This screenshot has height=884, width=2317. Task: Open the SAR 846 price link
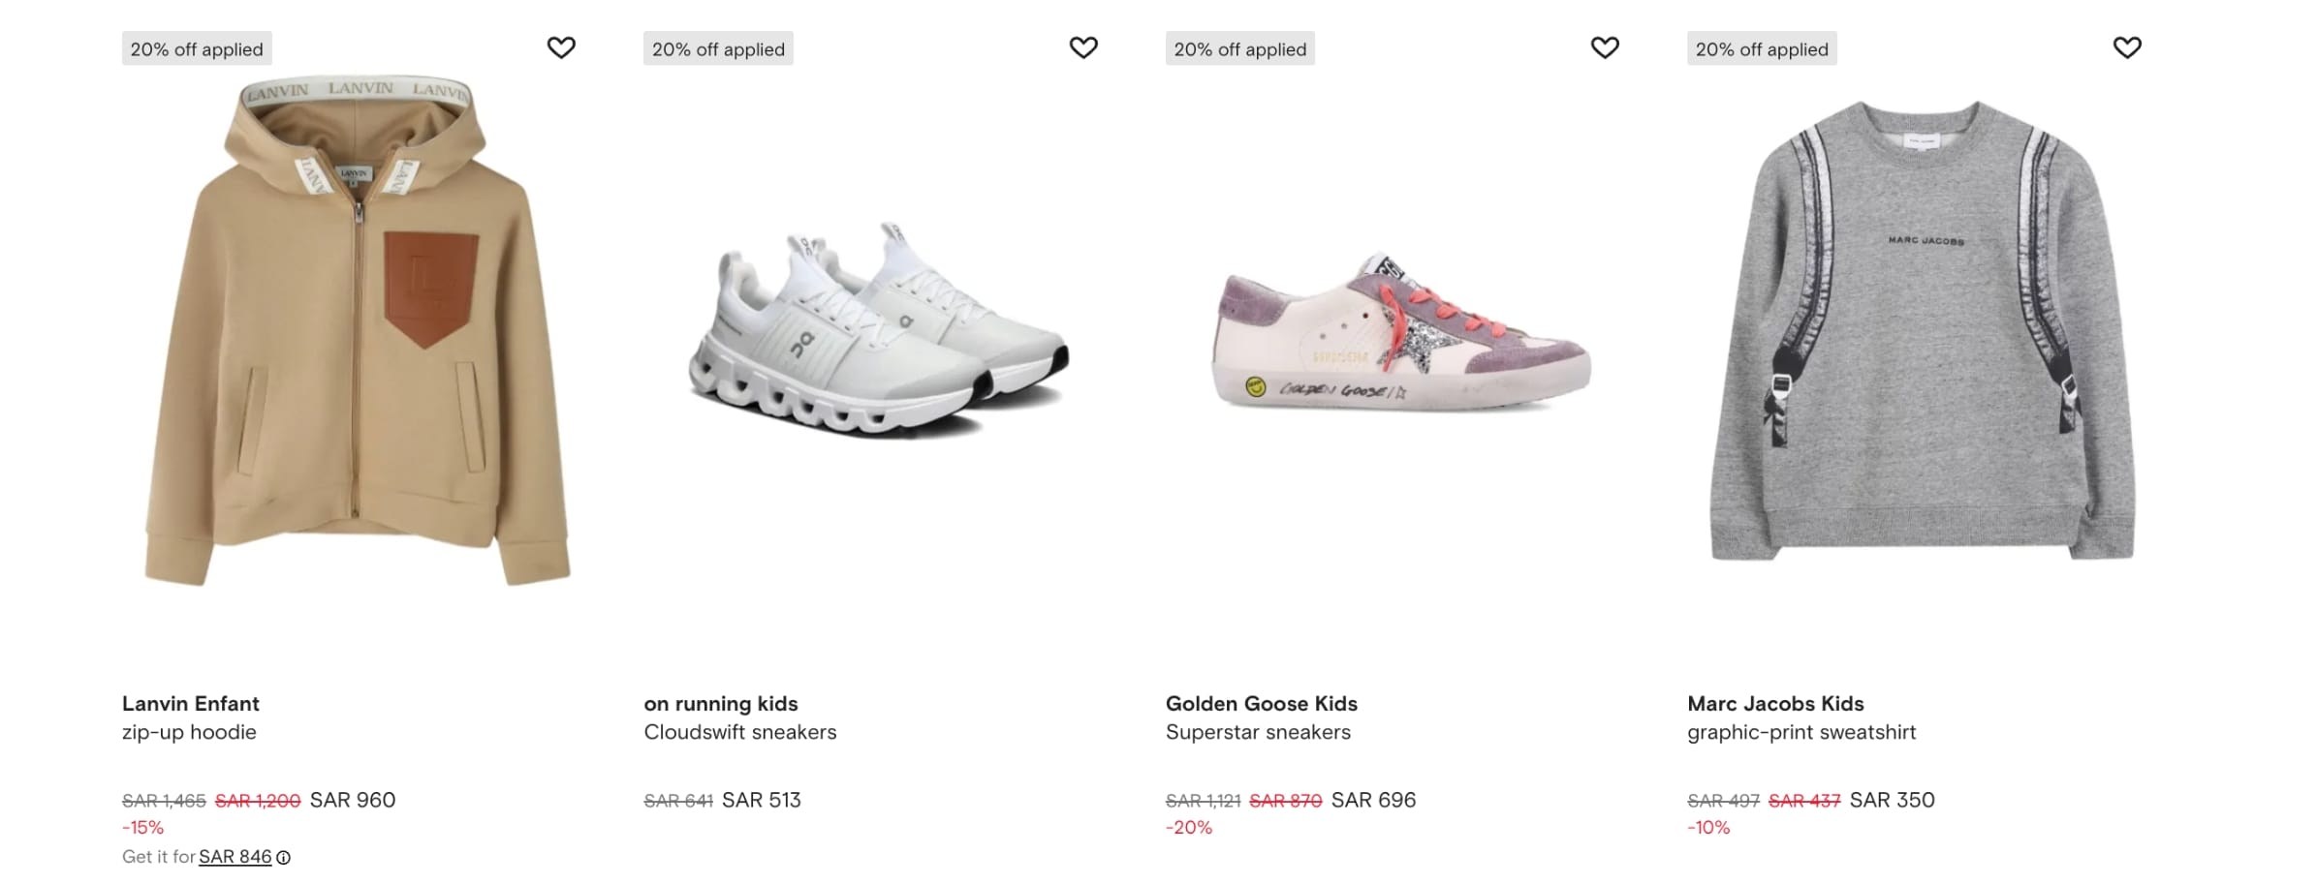tap(235, 857)
